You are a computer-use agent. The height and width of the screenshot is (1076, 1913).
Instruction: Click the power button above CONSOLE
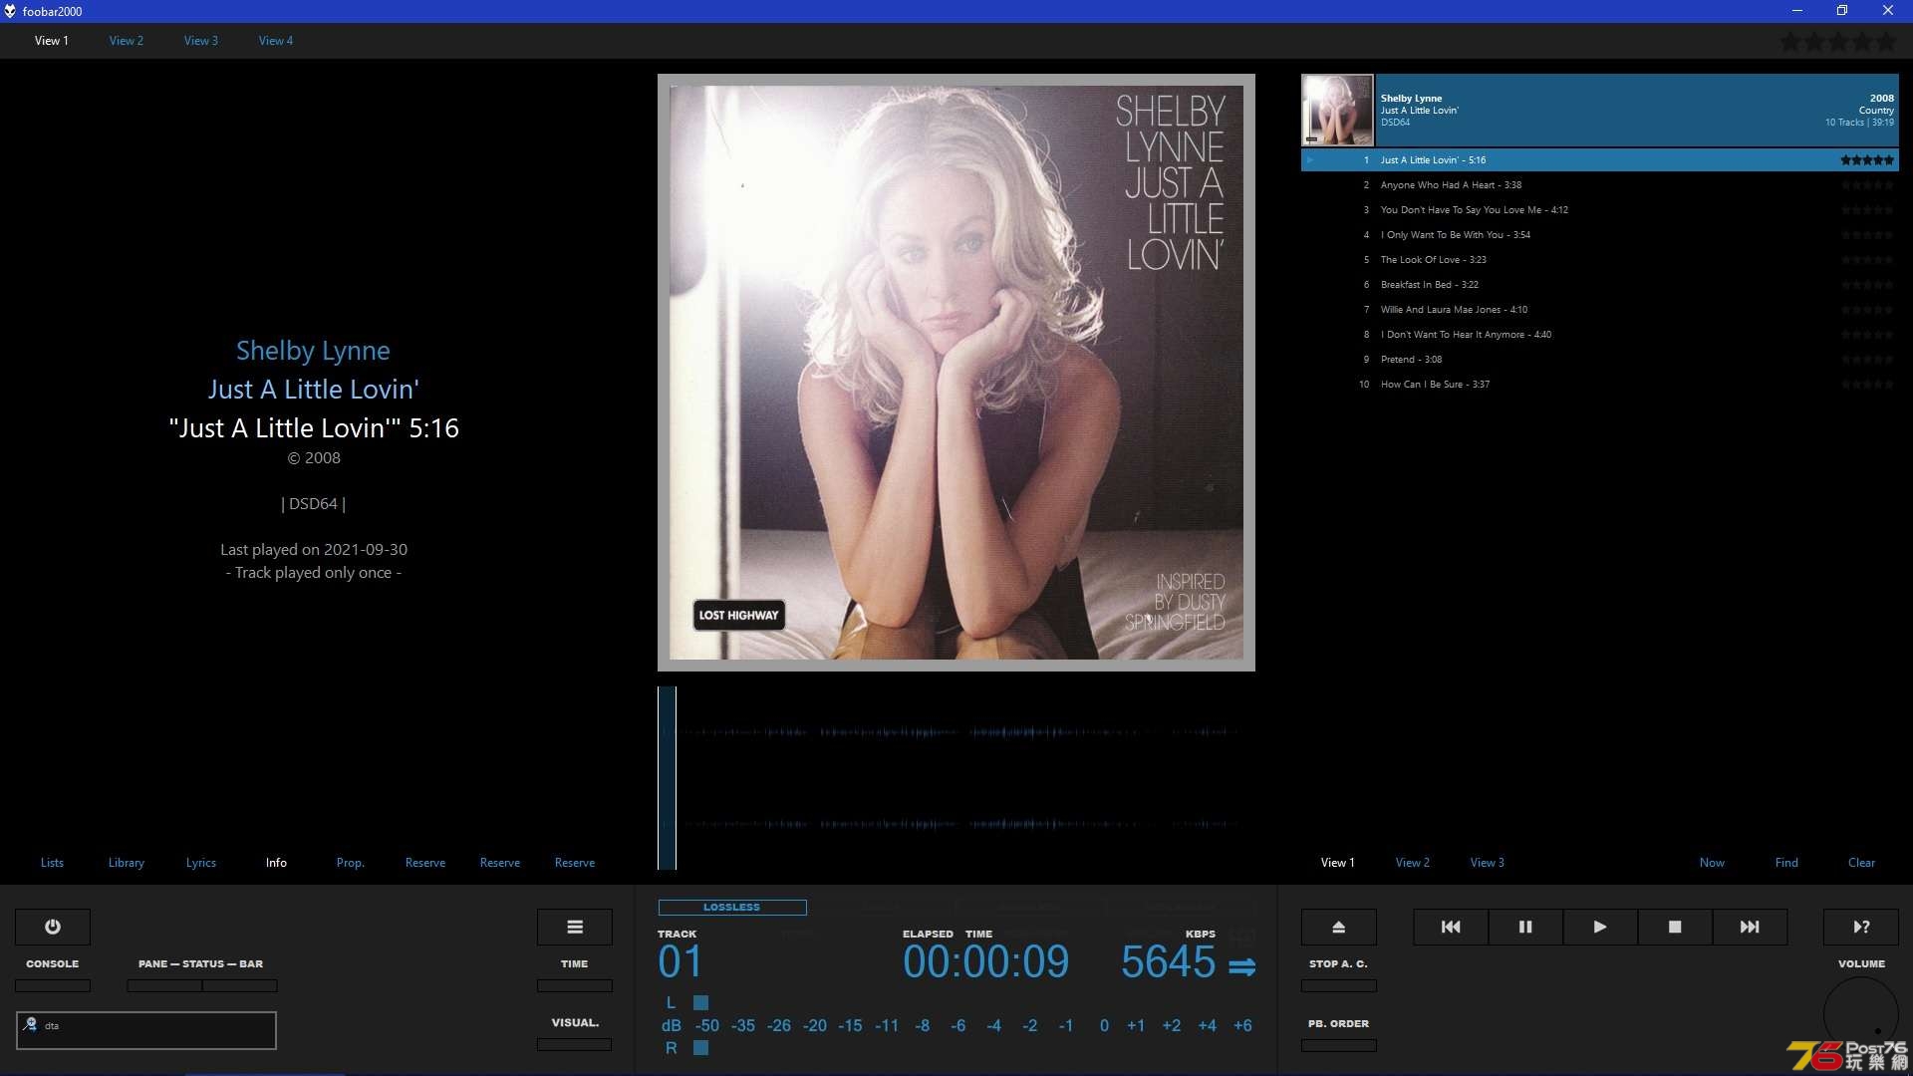pyautogui.click(x=53, y=927)
